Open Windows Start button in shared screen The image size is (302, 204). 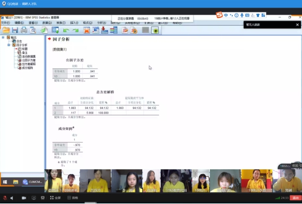(5, 182)
